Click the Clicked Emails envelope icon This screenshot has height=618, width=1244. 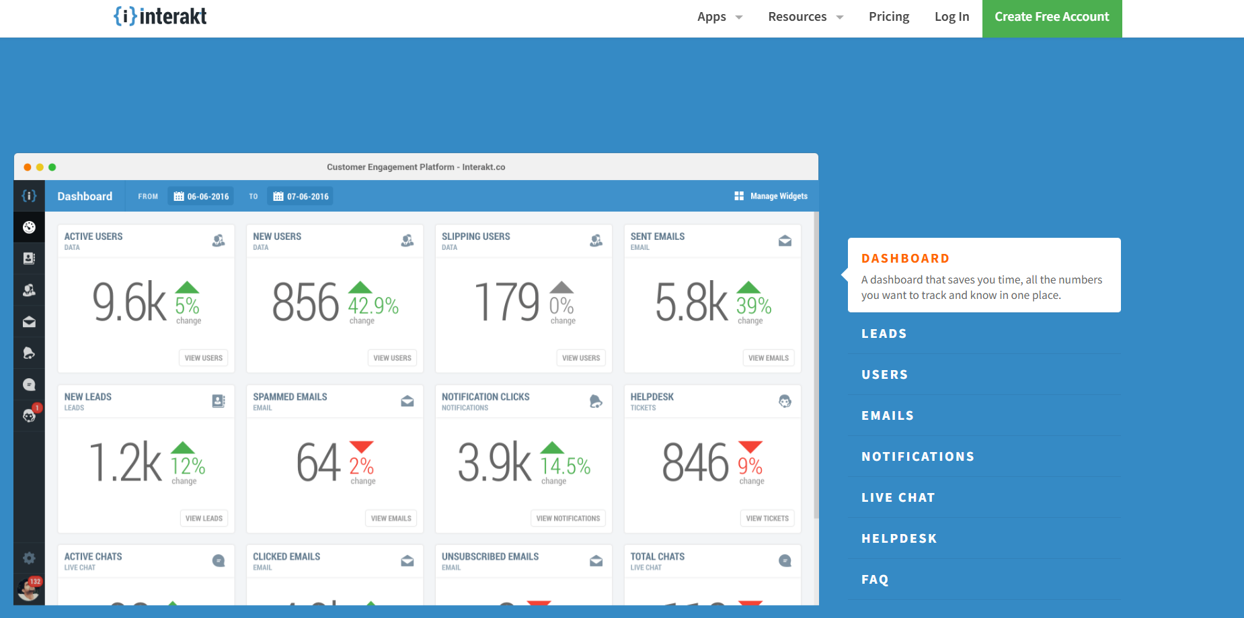click(x=407, y=561)
